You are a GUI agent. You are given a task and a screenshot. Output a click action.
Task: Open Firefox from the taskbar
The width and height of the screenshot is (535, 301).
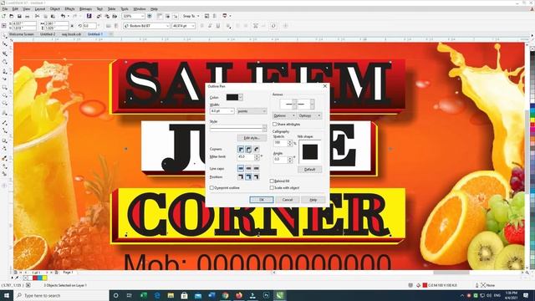click(239, 295)
